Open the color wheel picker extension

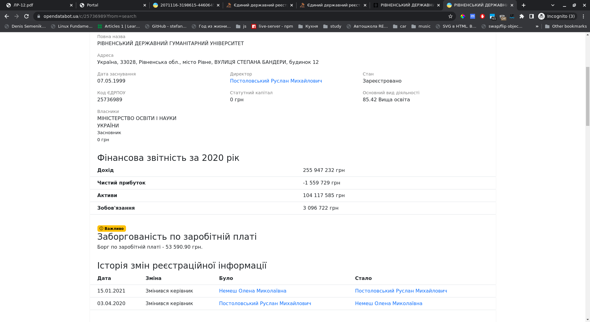(x=463, y=16)
